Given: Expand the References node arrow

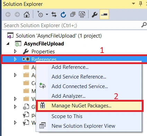Looking at the screenshot, I should [x=15, y=59].
